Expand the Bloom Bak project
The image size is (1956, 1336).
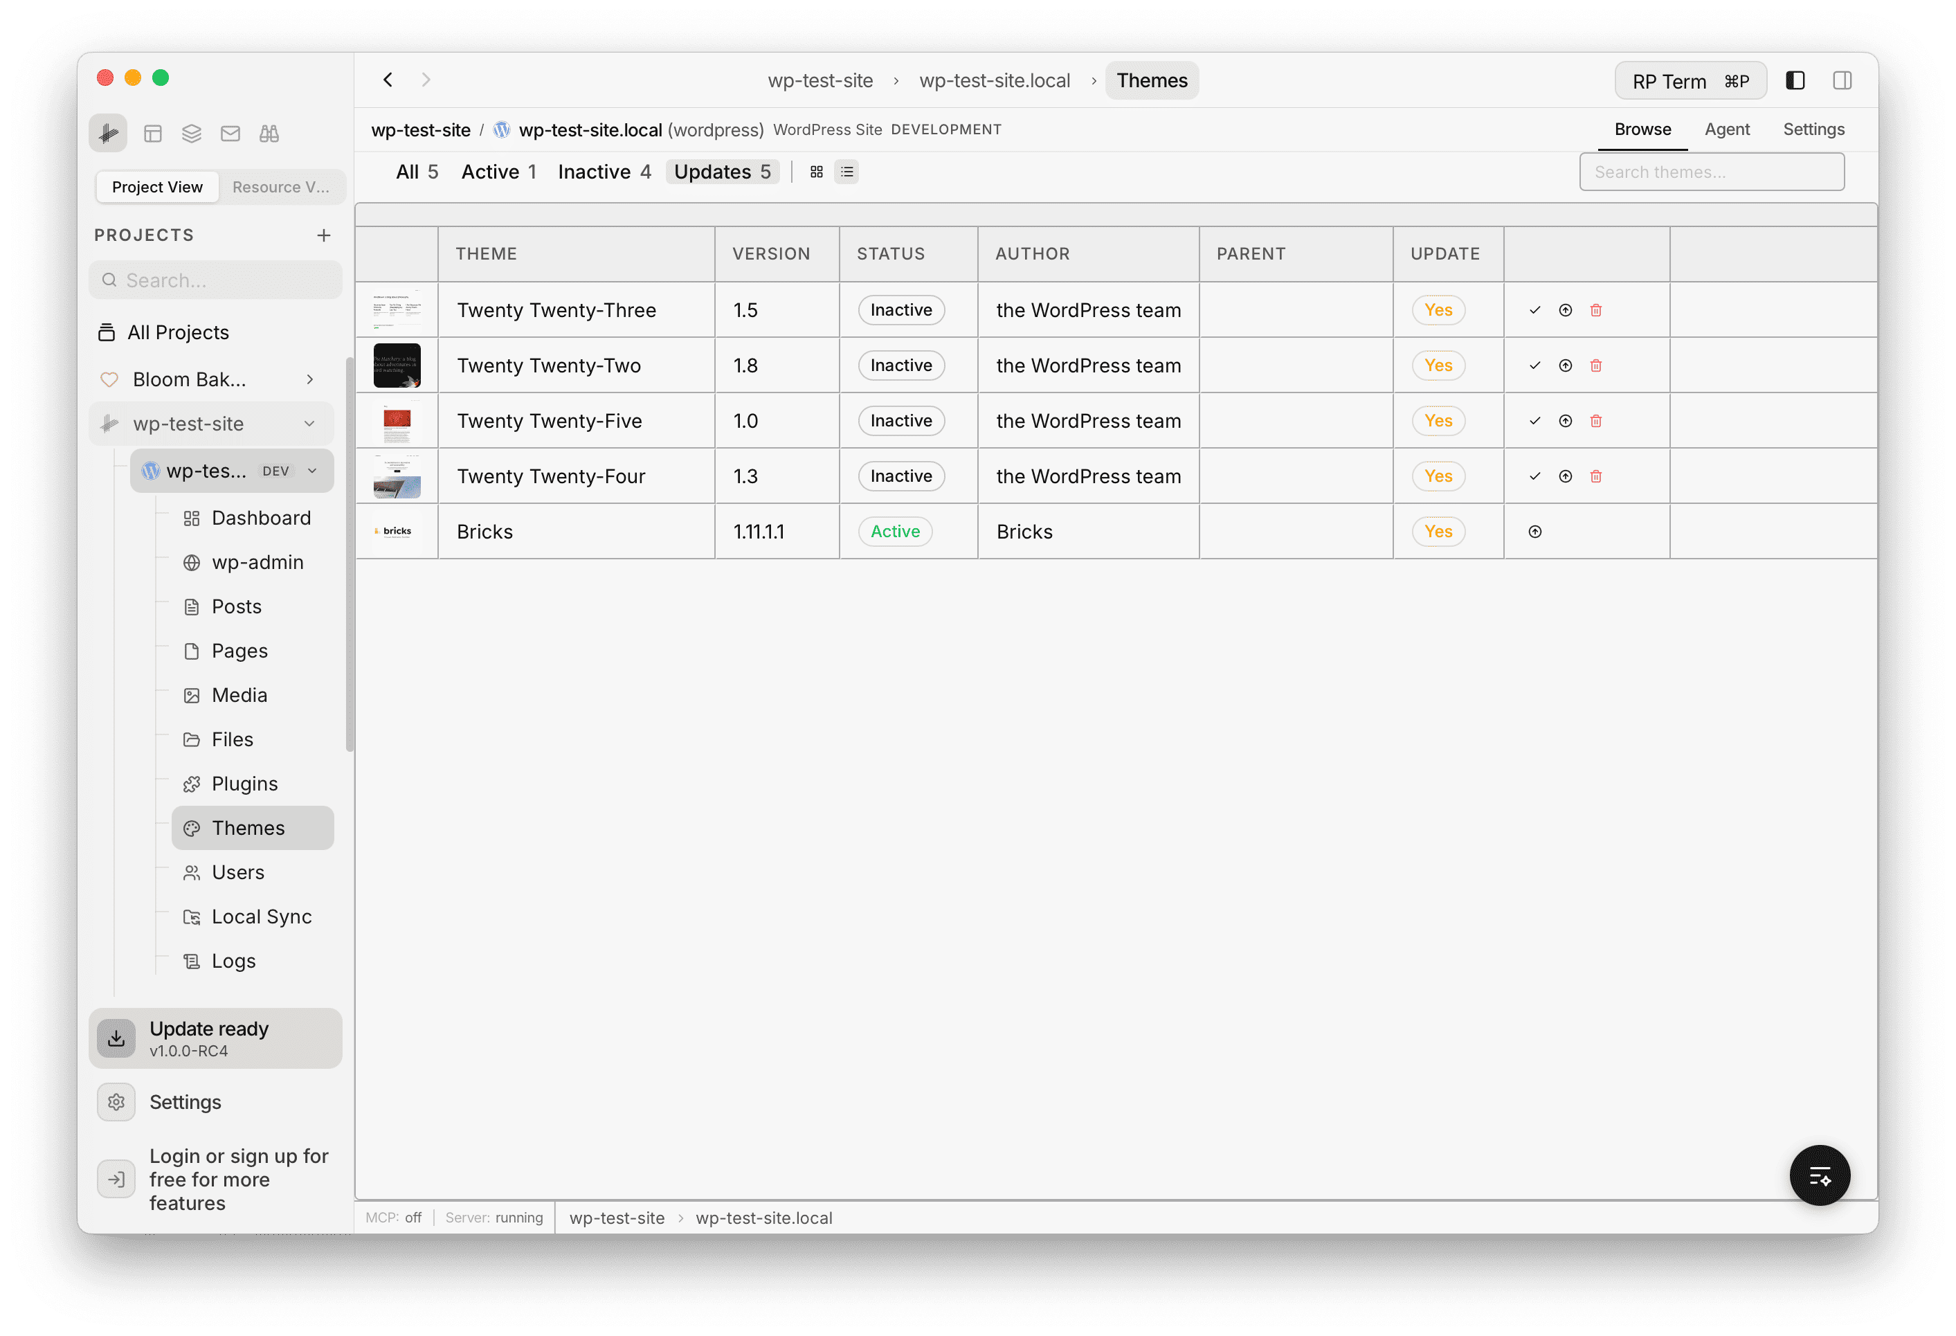pyautogui.click(x=309, y=379)
